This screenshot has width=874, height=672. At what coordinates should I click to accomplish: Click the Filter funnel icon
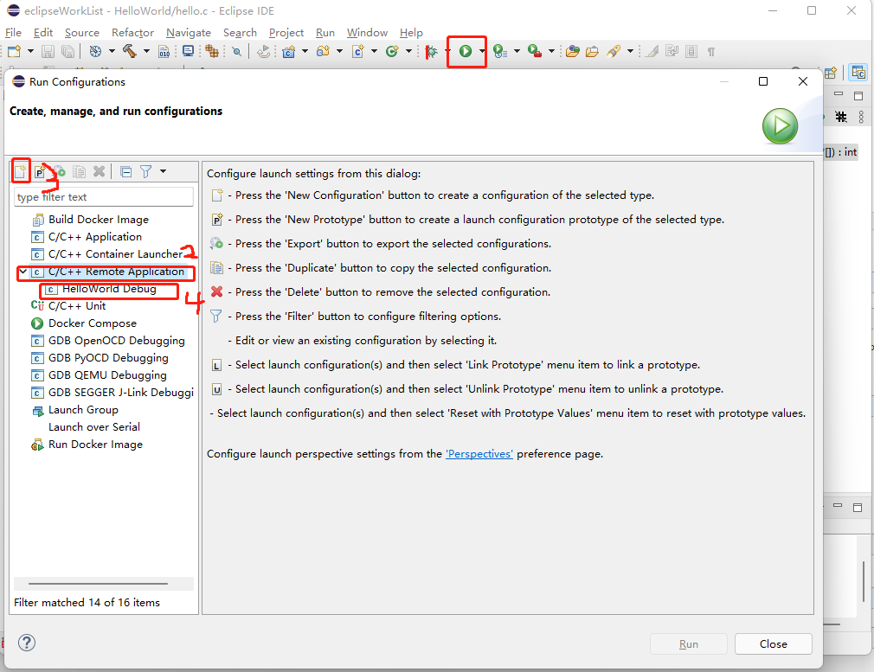(x=146, y=171)
